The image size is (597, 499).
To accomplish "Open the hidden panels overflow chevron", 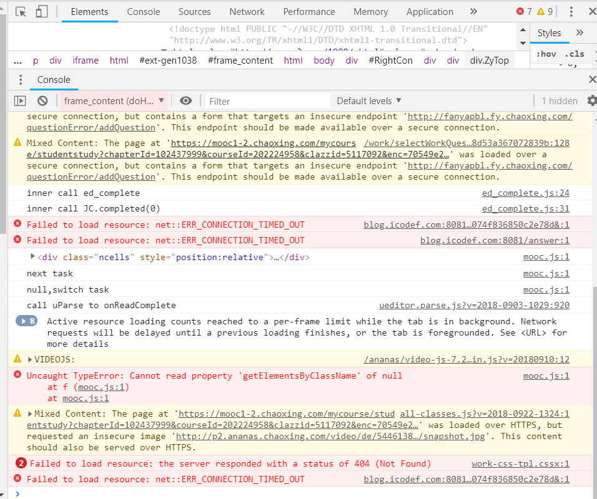I will 473,11.
